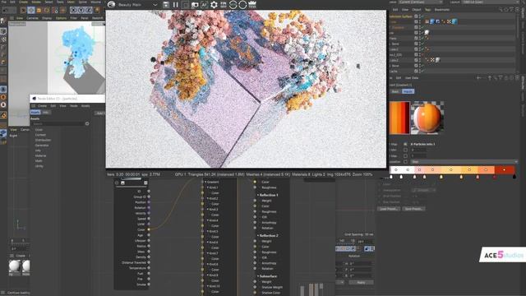Click the white sphere material tag in Object Manager
Screen dimensions: 526x296
[427, 33]
